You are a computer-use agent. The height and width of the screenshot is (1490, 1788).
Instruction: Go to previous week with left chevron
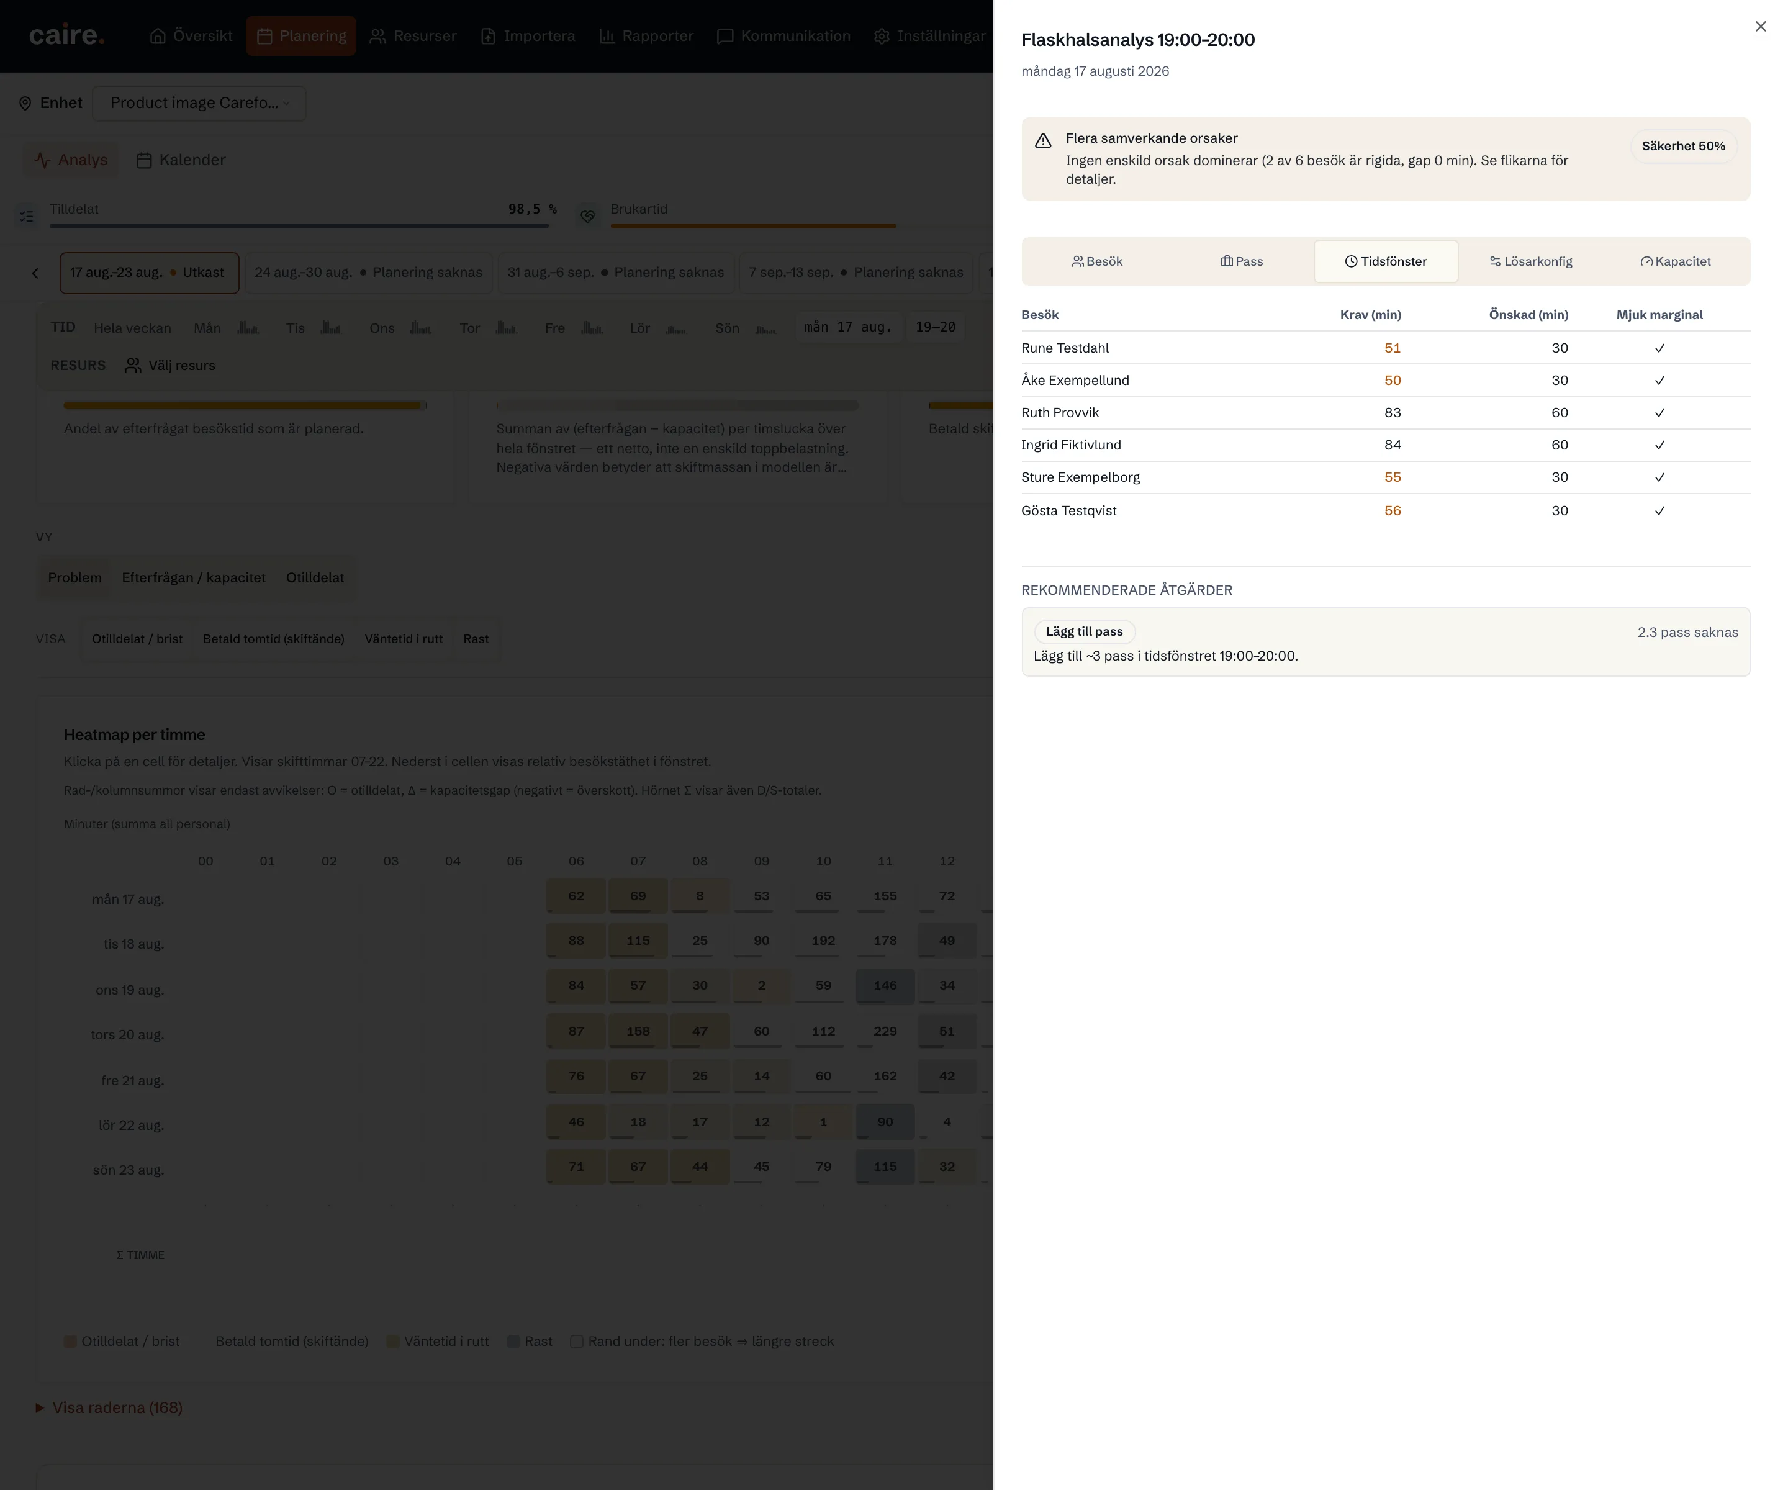click(35, 273)
